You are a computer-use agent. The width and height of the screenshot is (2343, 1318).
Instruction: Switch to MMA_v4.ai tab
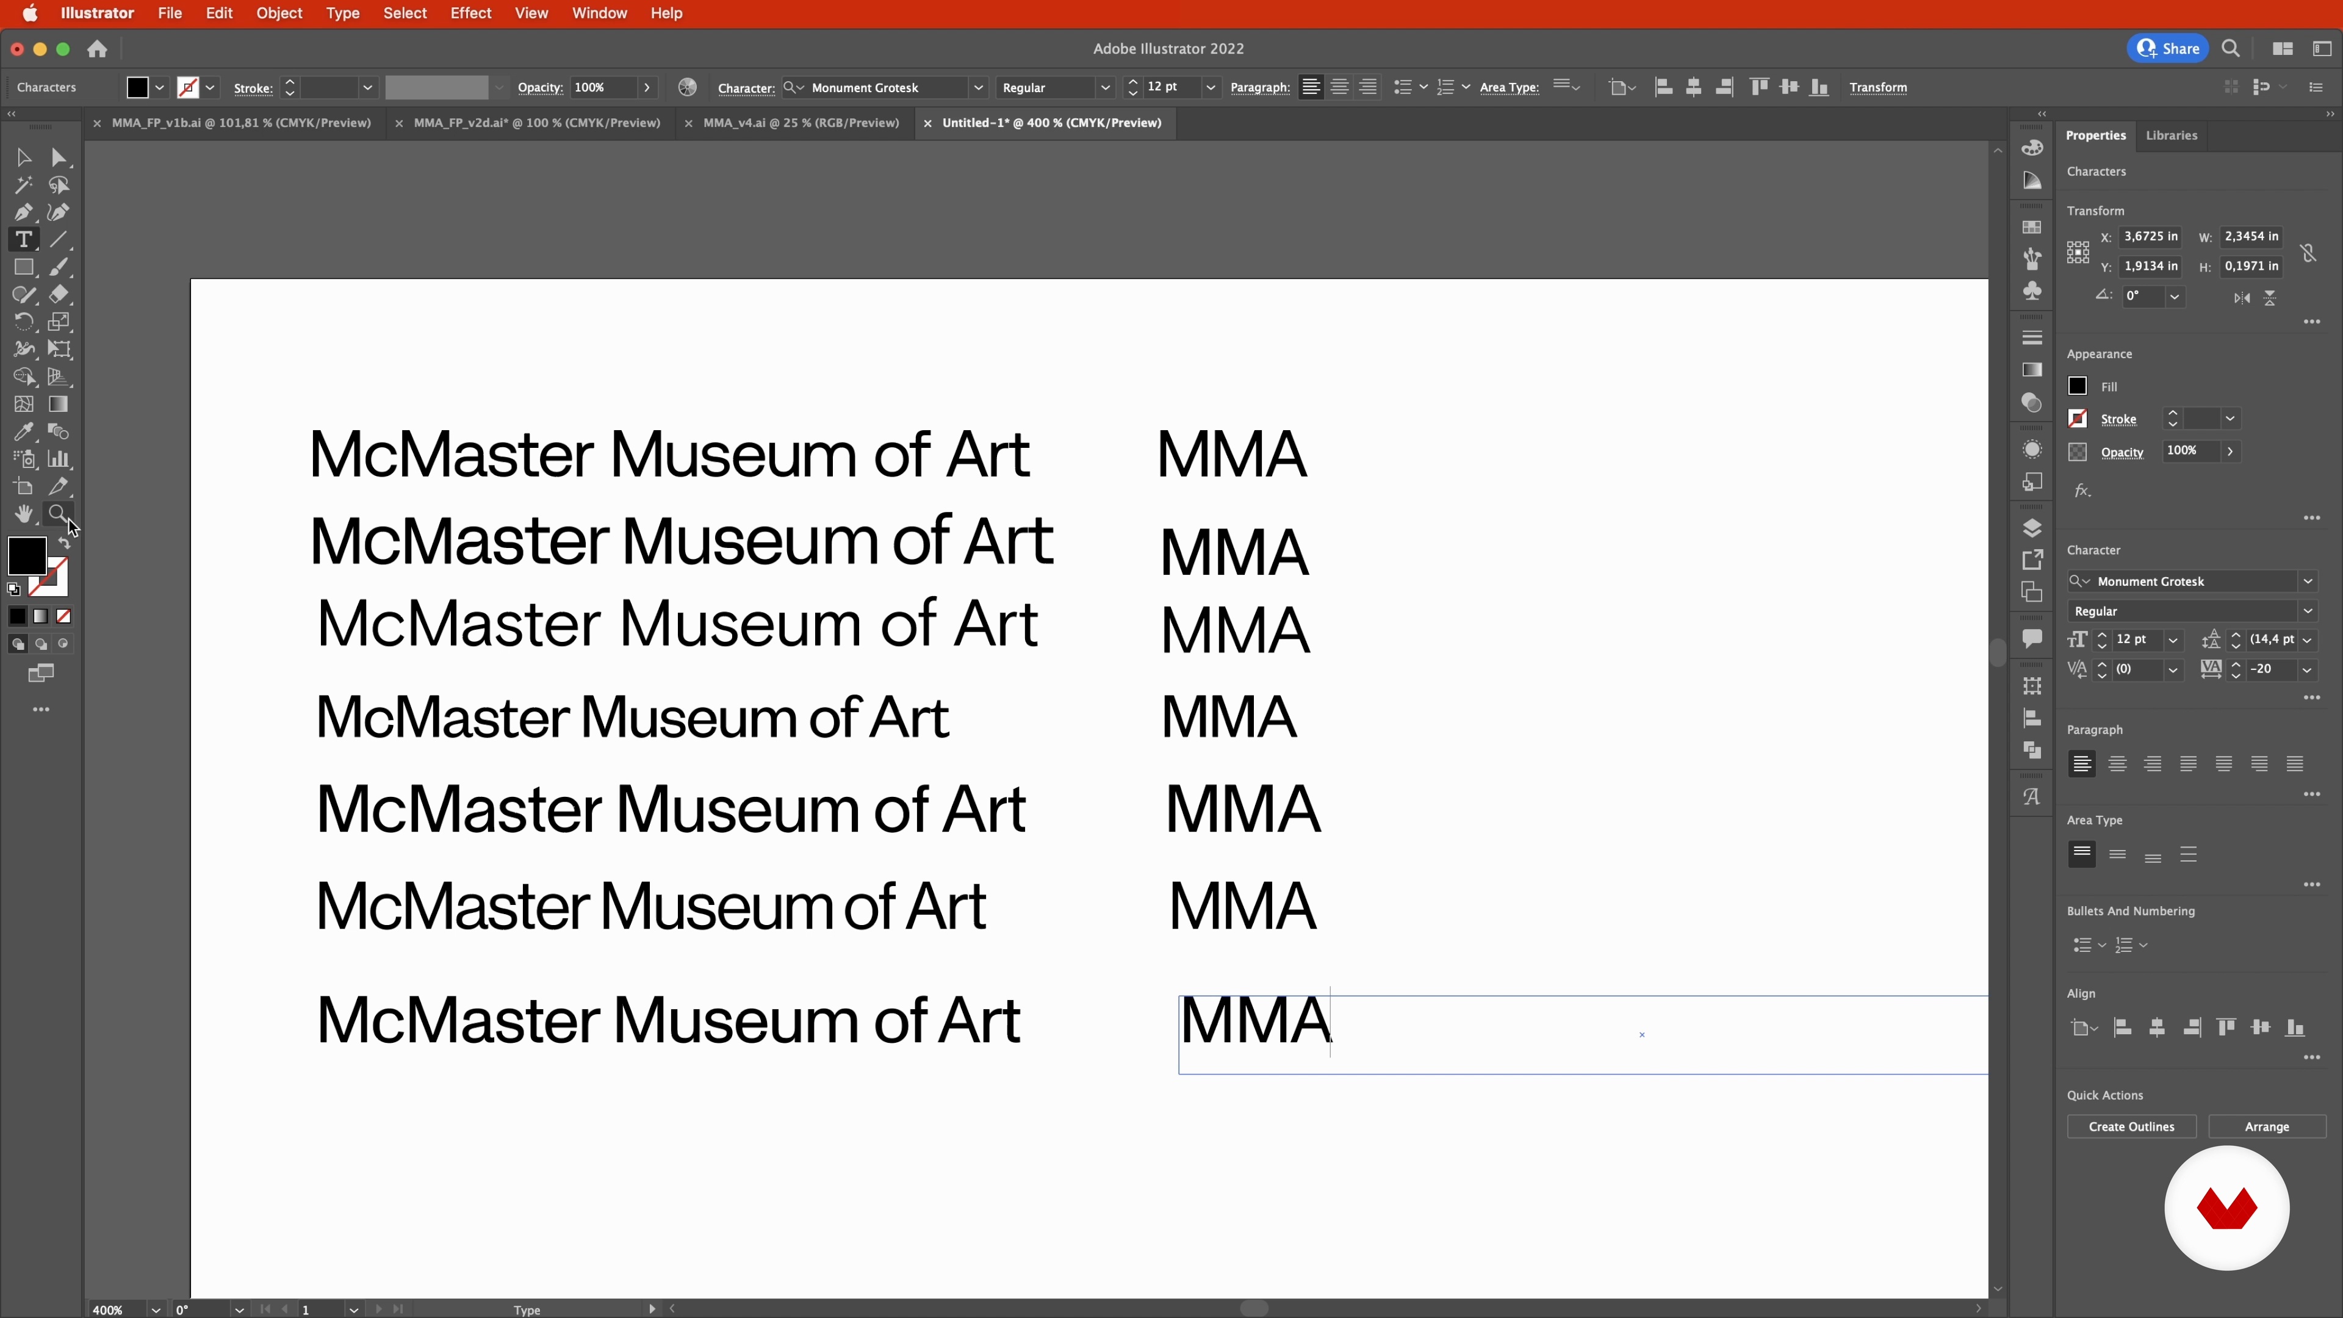click(801, 123)
